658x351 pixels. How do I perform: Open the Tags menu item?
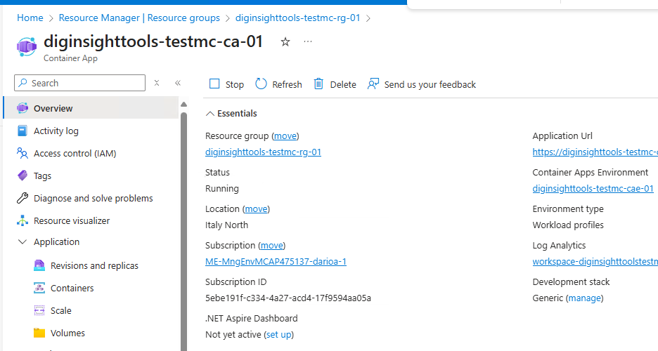[42, 175]
